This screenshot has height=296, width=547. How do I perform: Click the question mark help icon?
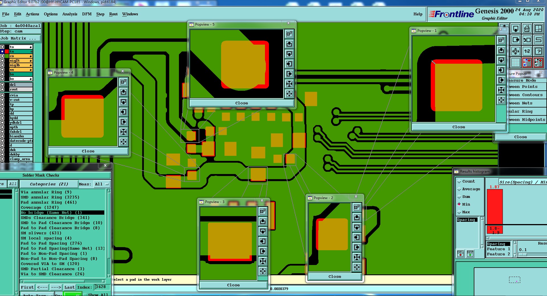point(538,51)
